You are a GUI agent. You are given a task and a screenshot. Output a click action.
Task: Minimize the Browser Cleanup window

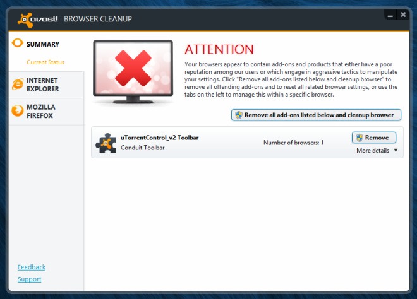pyautogui.click(x=390, y=15)
